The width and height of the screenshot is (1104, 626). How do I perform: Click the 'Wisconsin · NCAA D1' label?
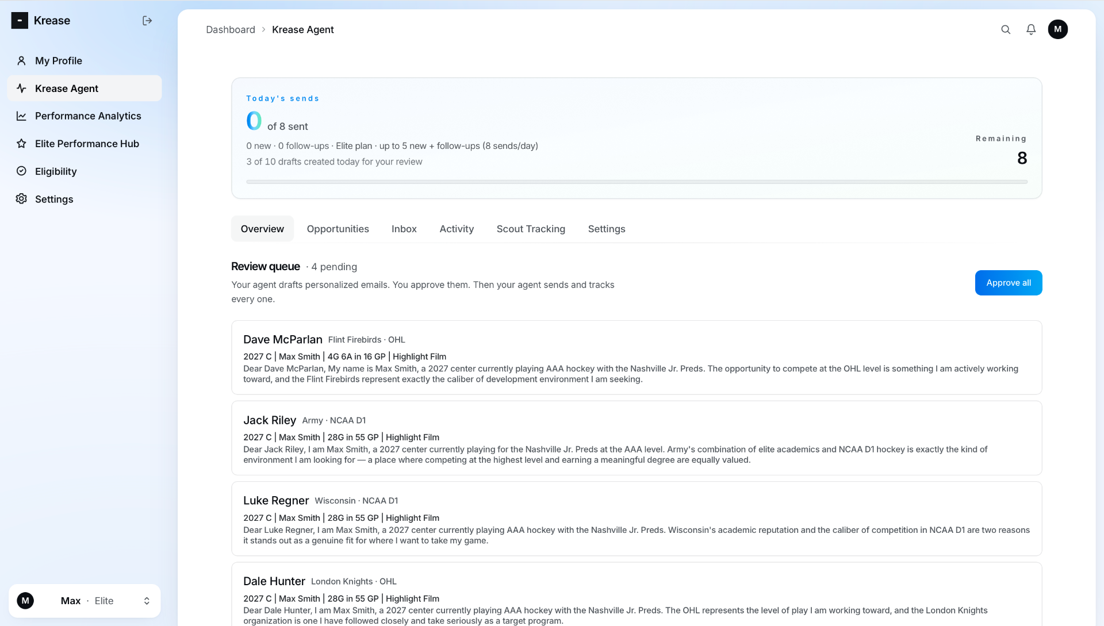356,501
